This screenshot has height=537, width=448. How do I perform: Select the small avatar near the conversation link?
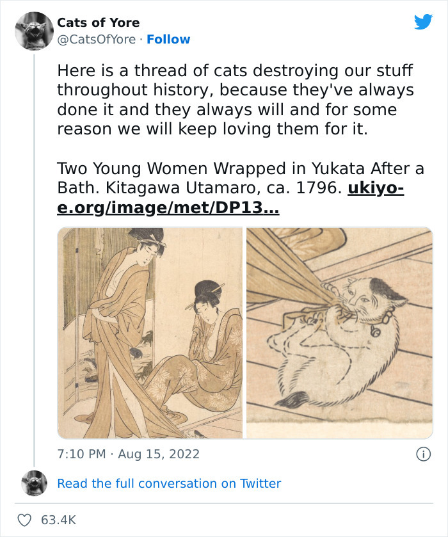(x=33, y=483)
